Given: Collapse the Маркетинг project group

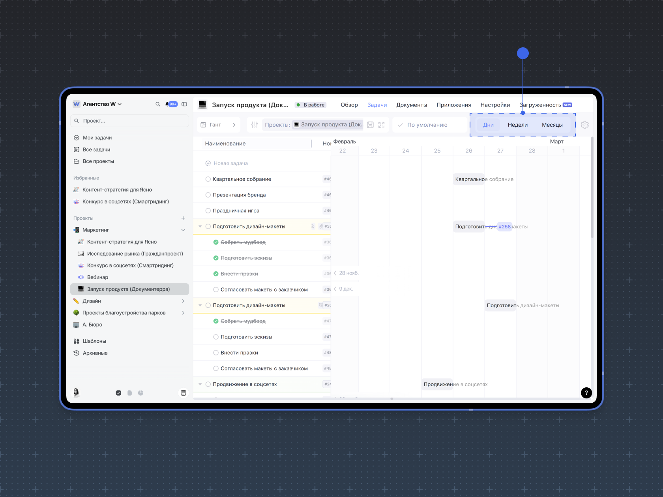Looking at the screenshot, I should coord(183,230).
